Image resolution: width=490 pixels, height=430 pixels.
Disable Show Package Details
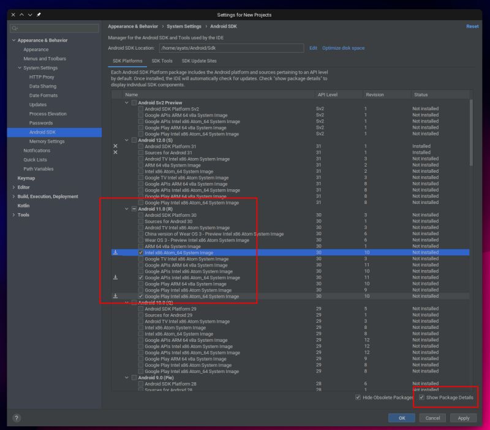pyautogui.click(x=421, y=398)
